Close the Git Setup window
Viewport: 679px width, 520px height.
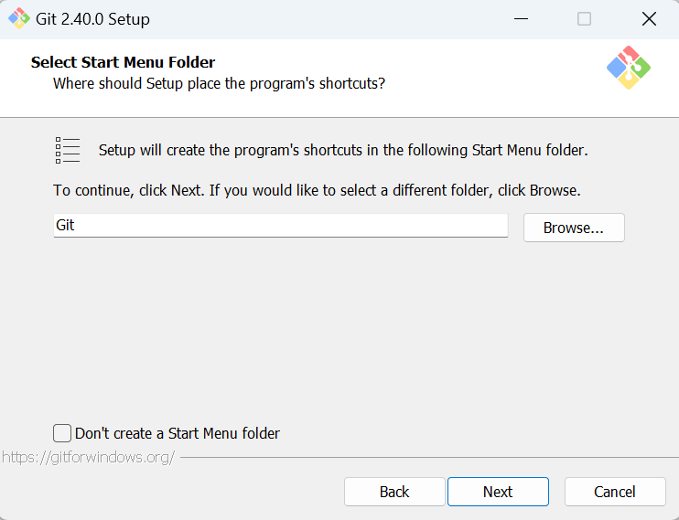pyautogui.click(x=649, y=18)
